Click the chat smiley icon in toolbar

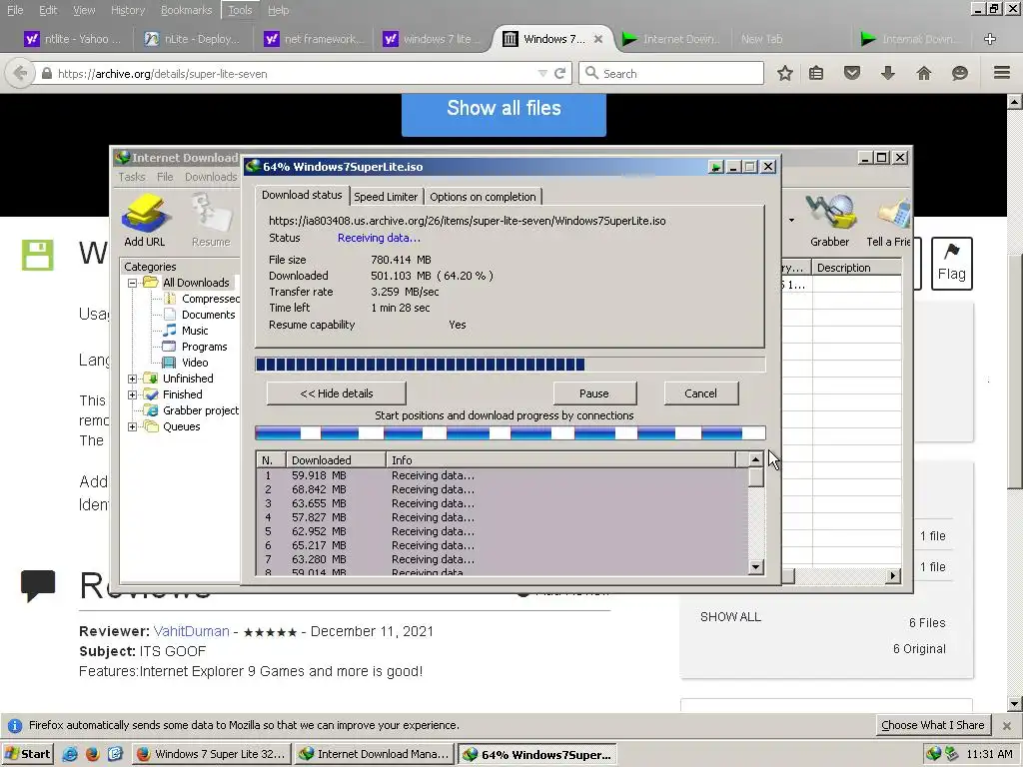pos(960,73)
